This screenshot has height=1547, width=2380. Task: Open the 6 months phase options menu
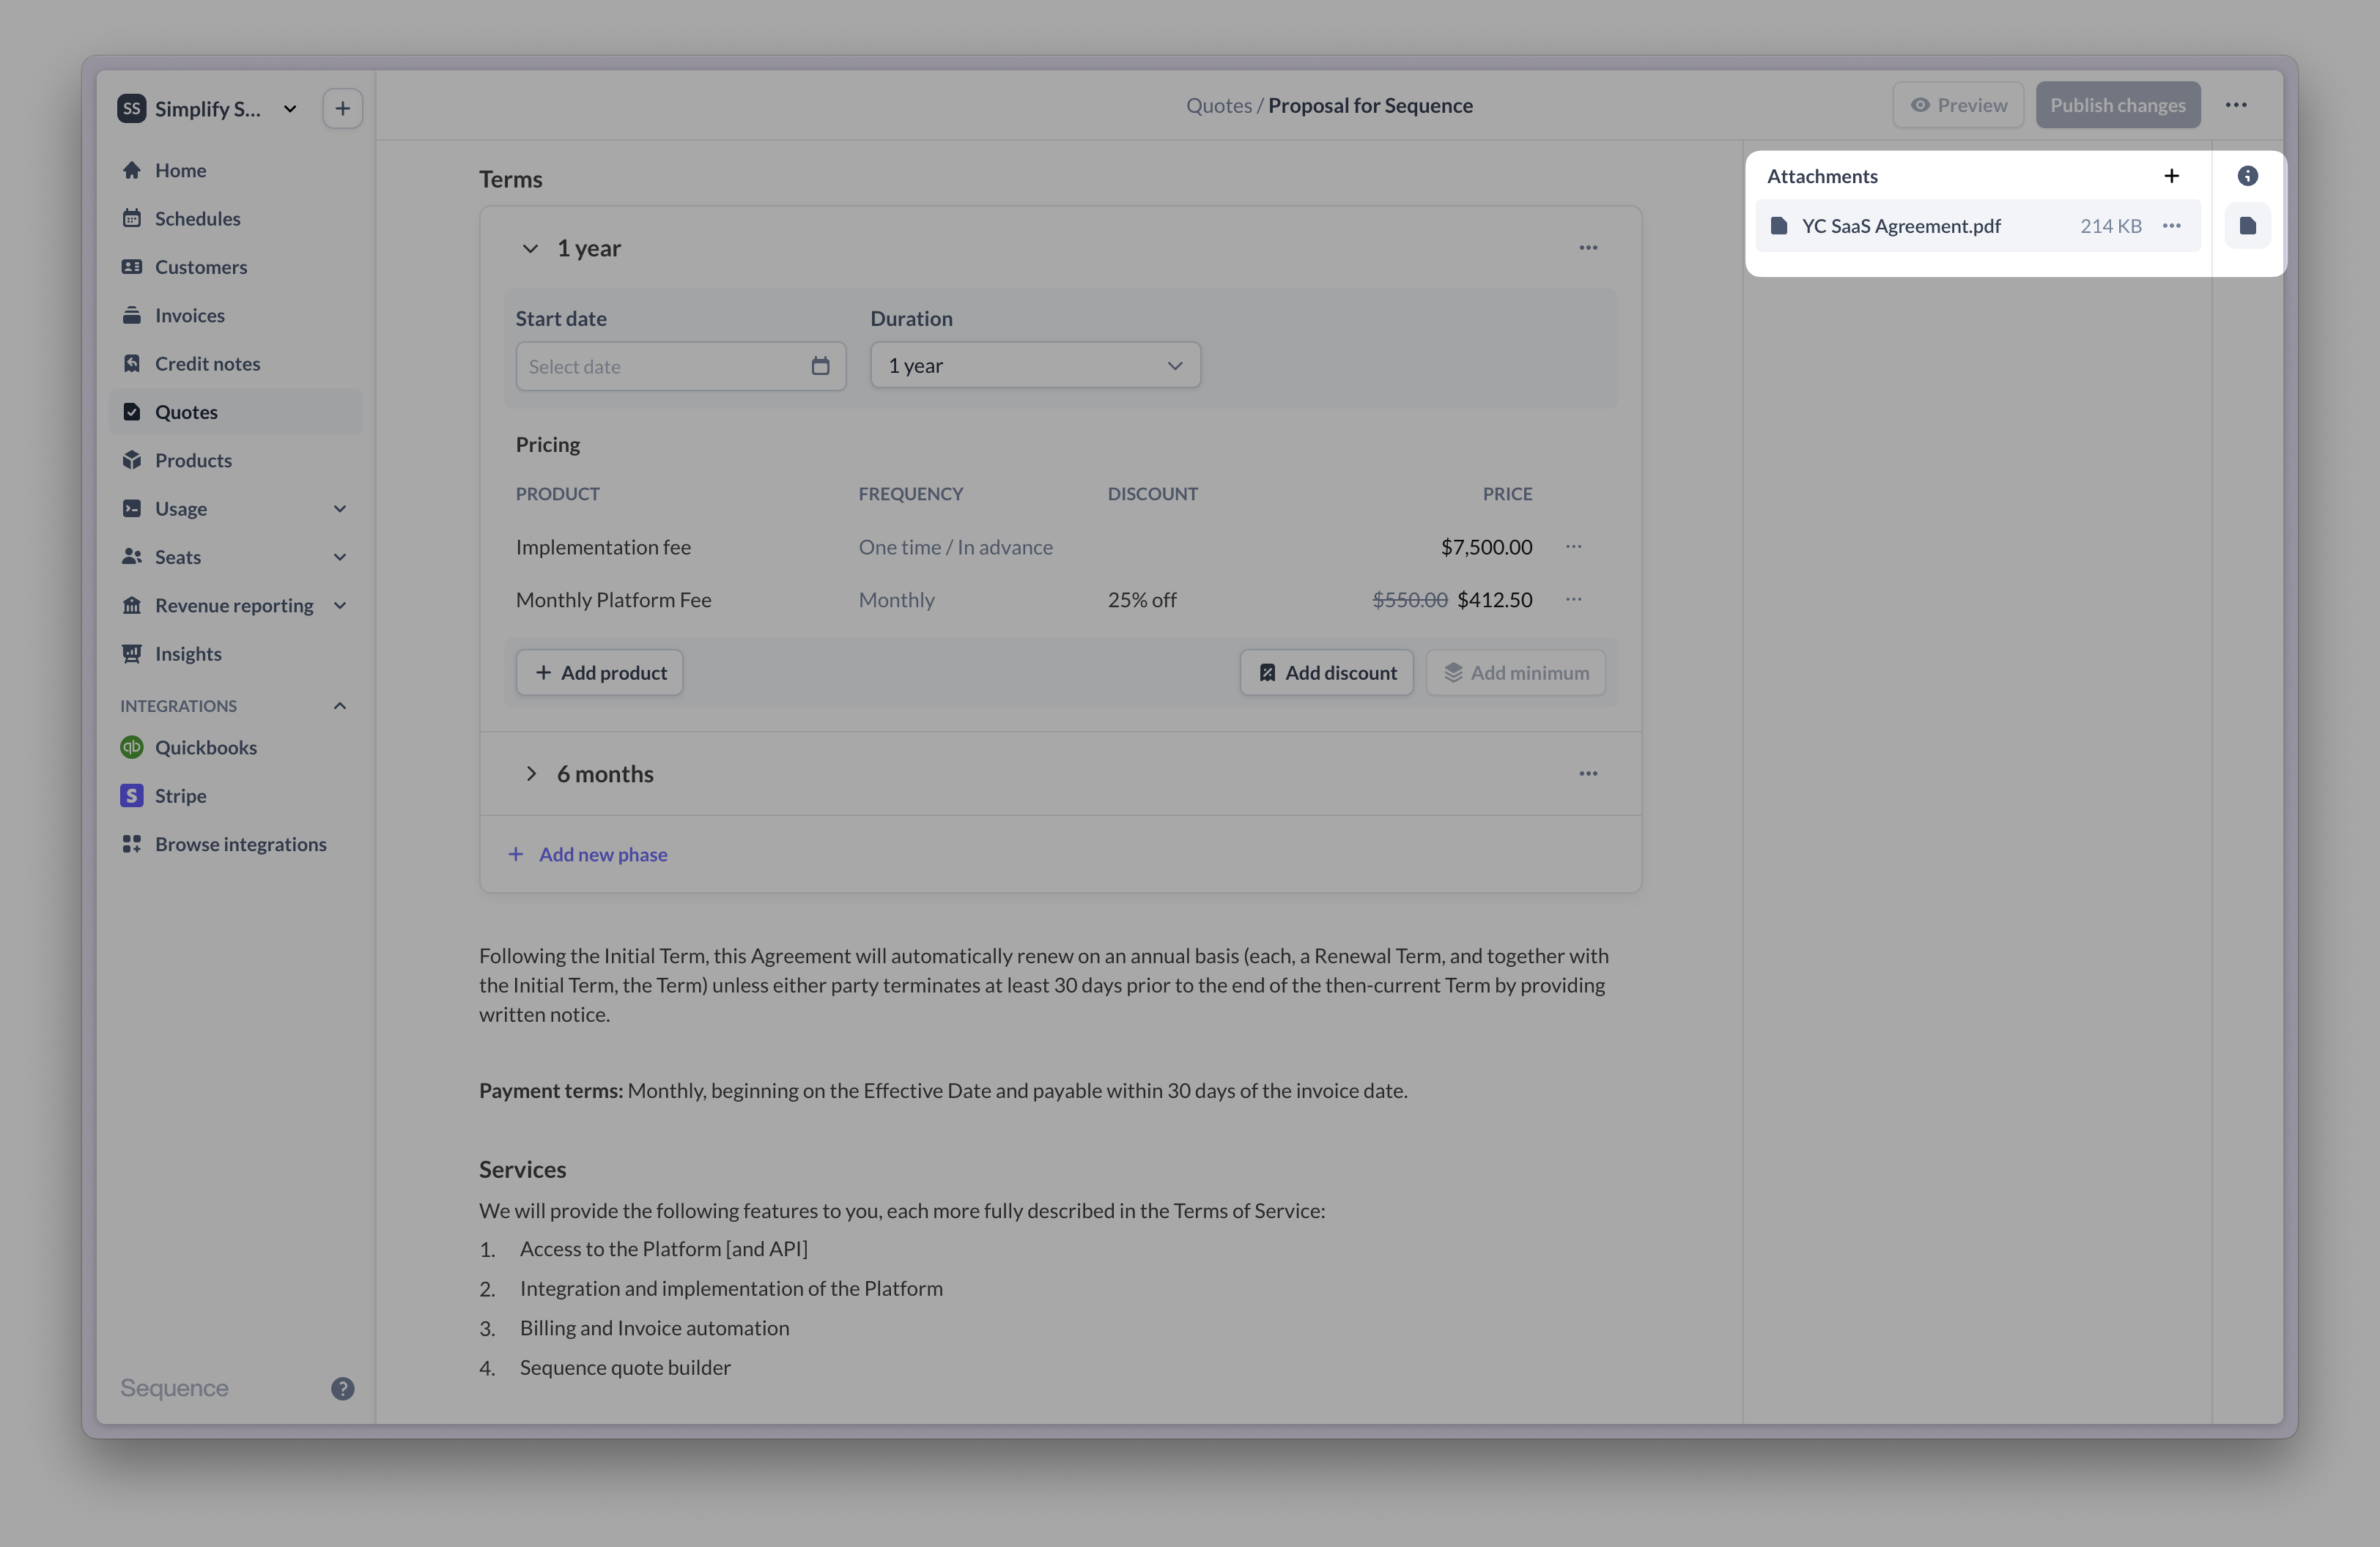click(1588, 773)
